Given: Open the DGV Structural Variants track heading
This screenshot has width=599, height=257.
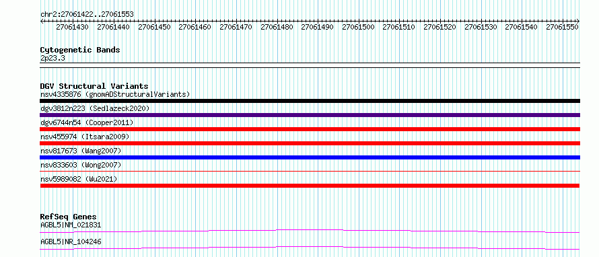Looking at the screenshot, I should pos(94,86).
